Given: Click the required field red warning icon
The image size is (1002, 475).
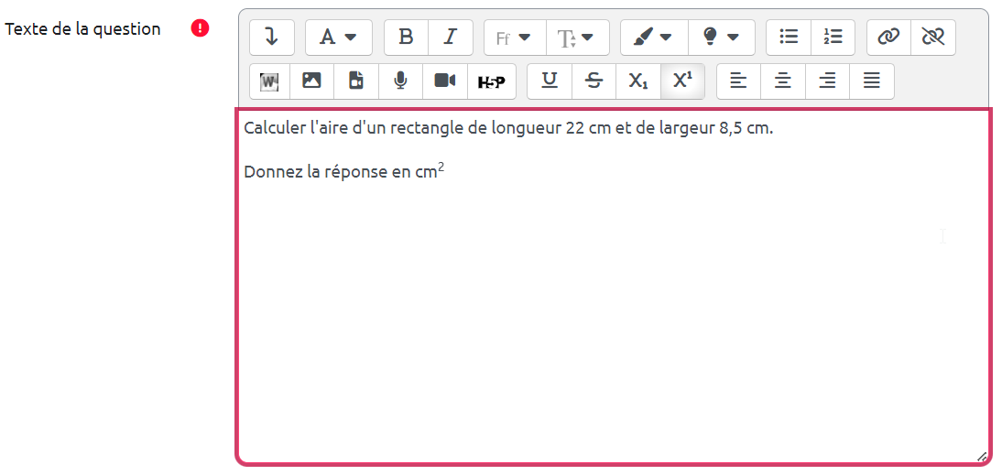Looking at the screenshot, I should pyautogui.click(x=200, y=28).
